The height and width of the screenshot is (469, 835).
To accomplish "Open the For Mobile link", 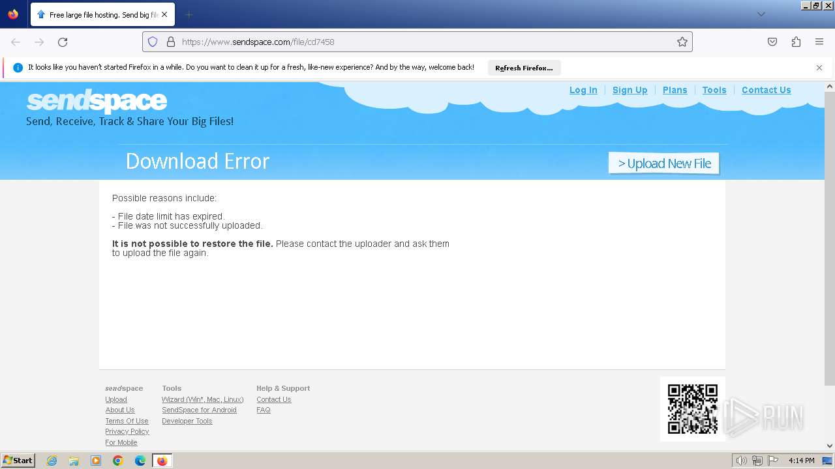I will click(121, 442).
